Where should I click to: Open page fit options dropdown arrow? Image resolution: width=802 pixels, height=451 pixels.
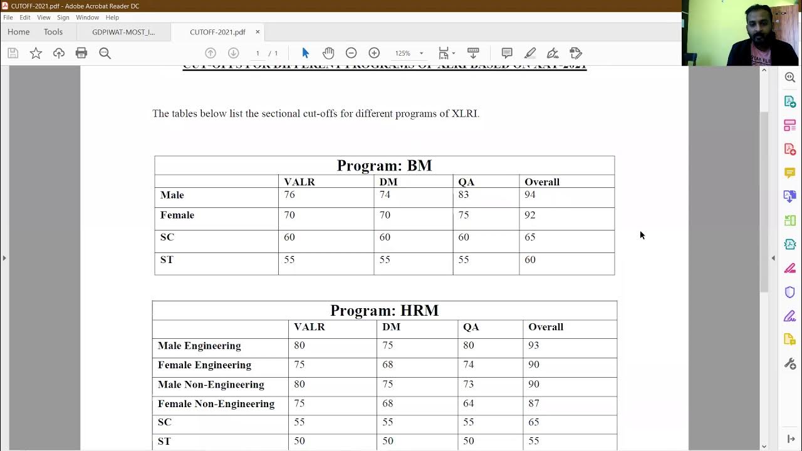pyautogui.click(x=453, y=53)
